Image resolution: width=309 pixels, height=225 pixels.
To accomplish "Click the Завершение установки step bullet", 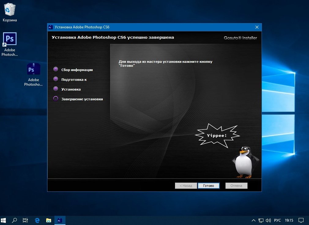I will click(x=56, y=98).
